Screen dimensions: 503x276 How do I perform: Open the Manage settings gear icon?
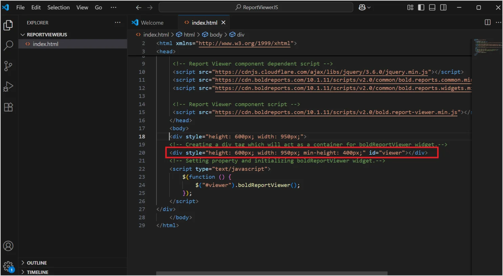pos(8,267)
